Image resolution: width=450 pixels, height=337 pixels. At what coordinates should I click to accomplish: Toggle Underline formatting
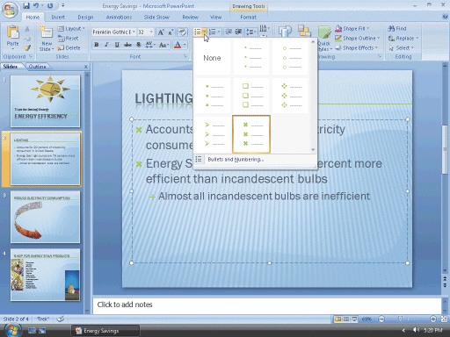click(117, 45)
